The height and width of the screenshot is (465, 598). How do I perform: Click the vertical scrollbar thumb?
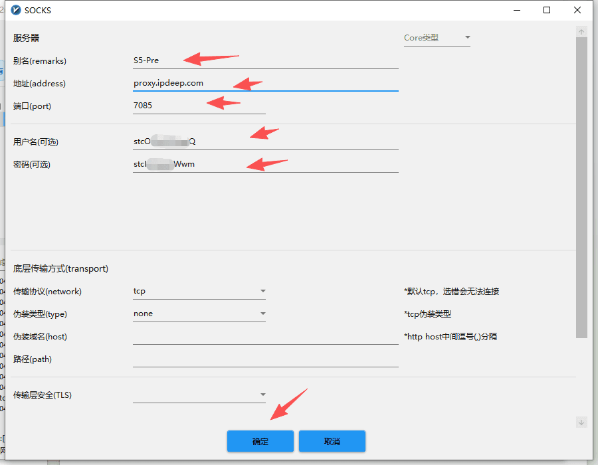581,186
